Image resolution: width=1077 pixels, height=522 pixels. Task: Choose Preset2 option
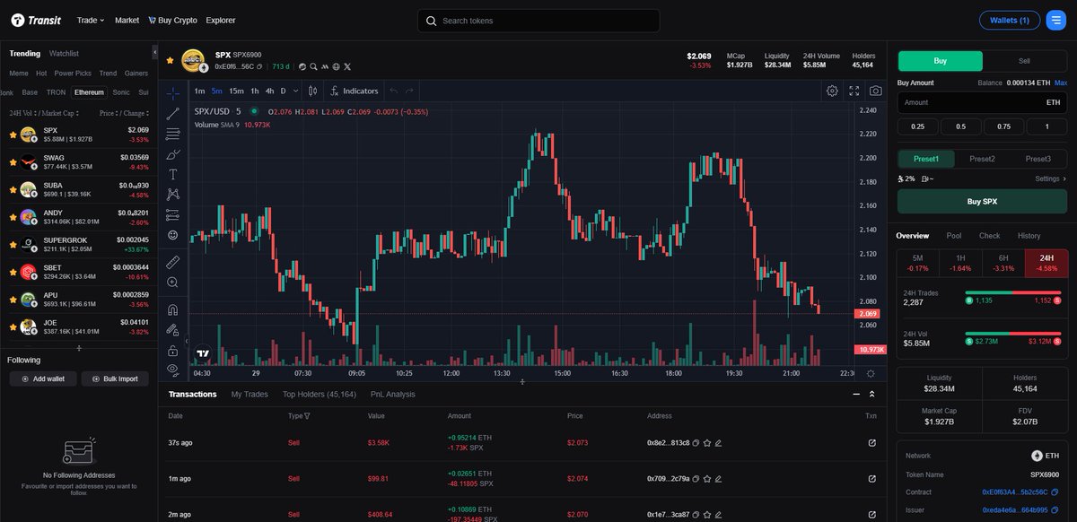[983, 159]
